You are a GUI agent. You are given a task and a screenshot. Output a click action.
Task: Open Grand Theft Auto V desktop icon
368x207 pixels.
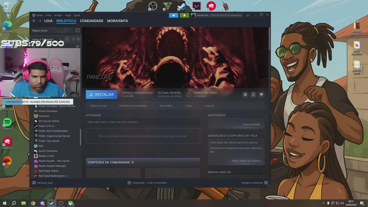(x=167, y=6)
